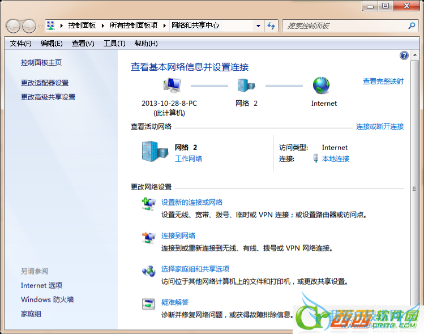The image size is (424, 334).
Task: Open Internet 选项 in sidebar
Action: click(42, 285)
